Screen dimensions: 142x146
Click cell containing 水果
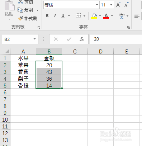coord(23,58)
